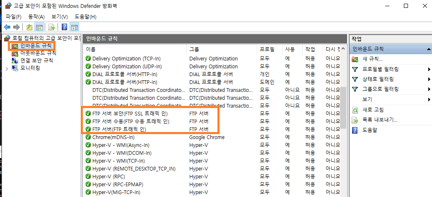Screen dimensions: 432x197
Task: Click the green check icon of Chrome(mDNS-In)
Action: click(x=88, y=137)
